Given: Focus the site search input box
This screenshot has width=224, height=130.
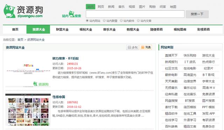Looking at the screenshot, I should point(135,14).
